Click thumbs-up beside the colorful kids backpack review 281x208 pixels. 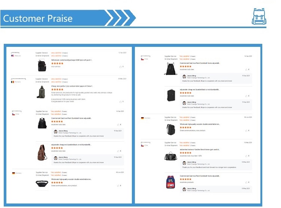[x=246, y=183]
